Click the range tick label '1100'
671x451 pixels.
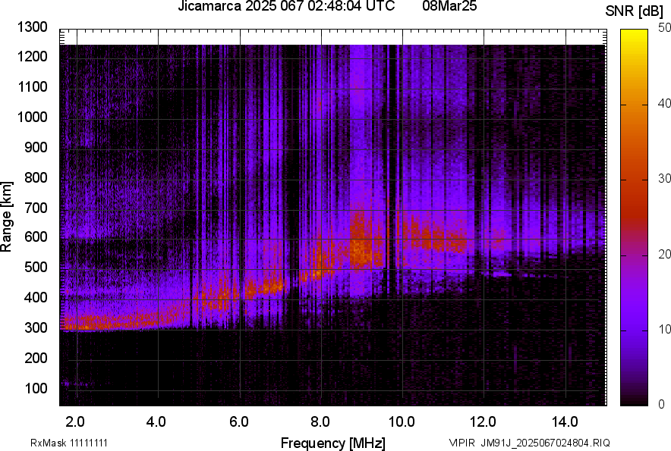point(32,86)
